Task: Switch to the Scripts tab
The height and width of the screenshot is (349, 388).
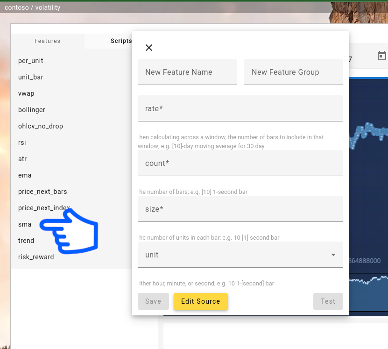Action: (121, 41)
